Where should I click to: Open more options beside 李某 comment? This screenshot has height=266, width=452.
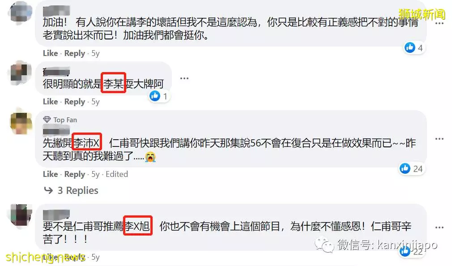[x=184, y=78]
